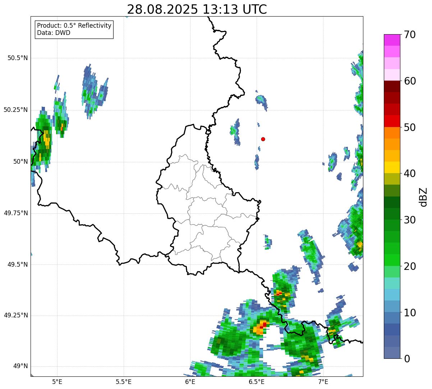The image size is (432, 389).
Task: Click the '5°E' longitude label
Action: click(x=57, y=382)
